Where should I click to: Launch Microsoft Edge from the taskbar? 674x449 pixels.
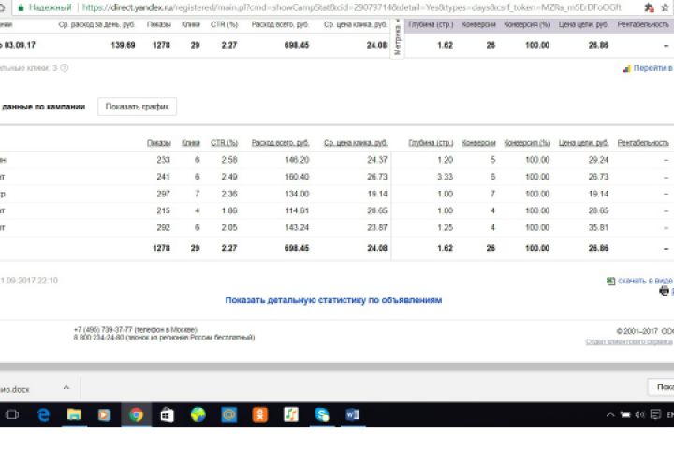[x=43, y=414]
